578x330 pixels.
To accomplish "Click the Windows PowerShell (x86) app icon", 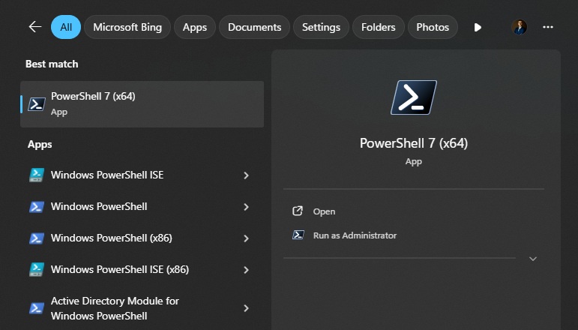I will tap(37, 238).
